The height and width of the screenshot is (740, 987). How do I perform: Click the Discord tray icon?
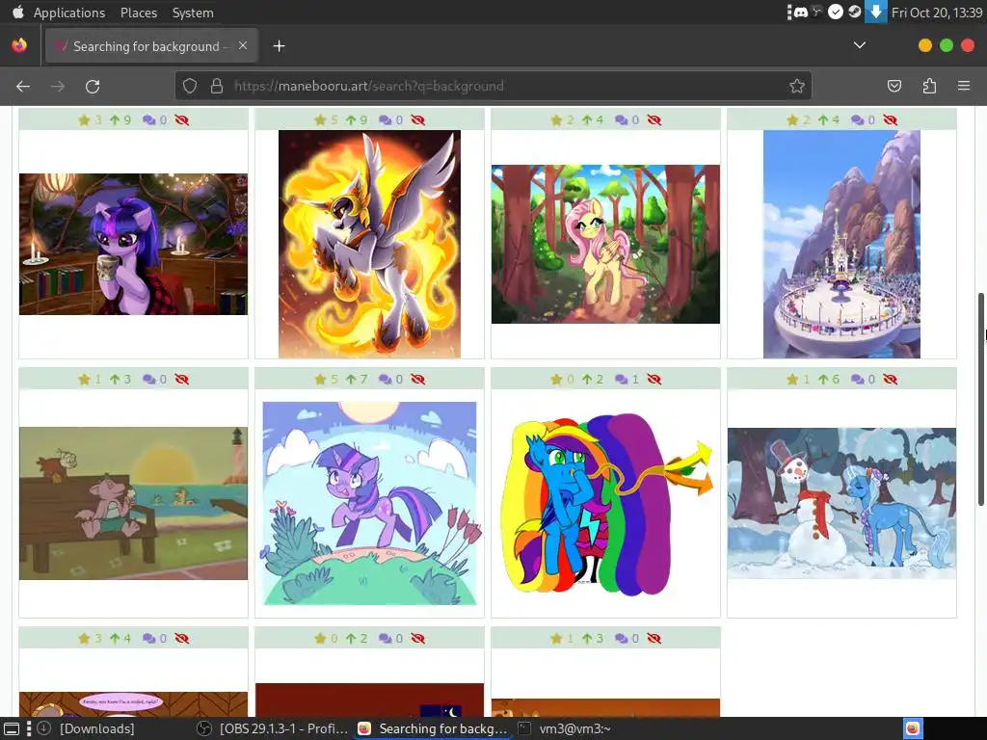(x=800, y=12)
